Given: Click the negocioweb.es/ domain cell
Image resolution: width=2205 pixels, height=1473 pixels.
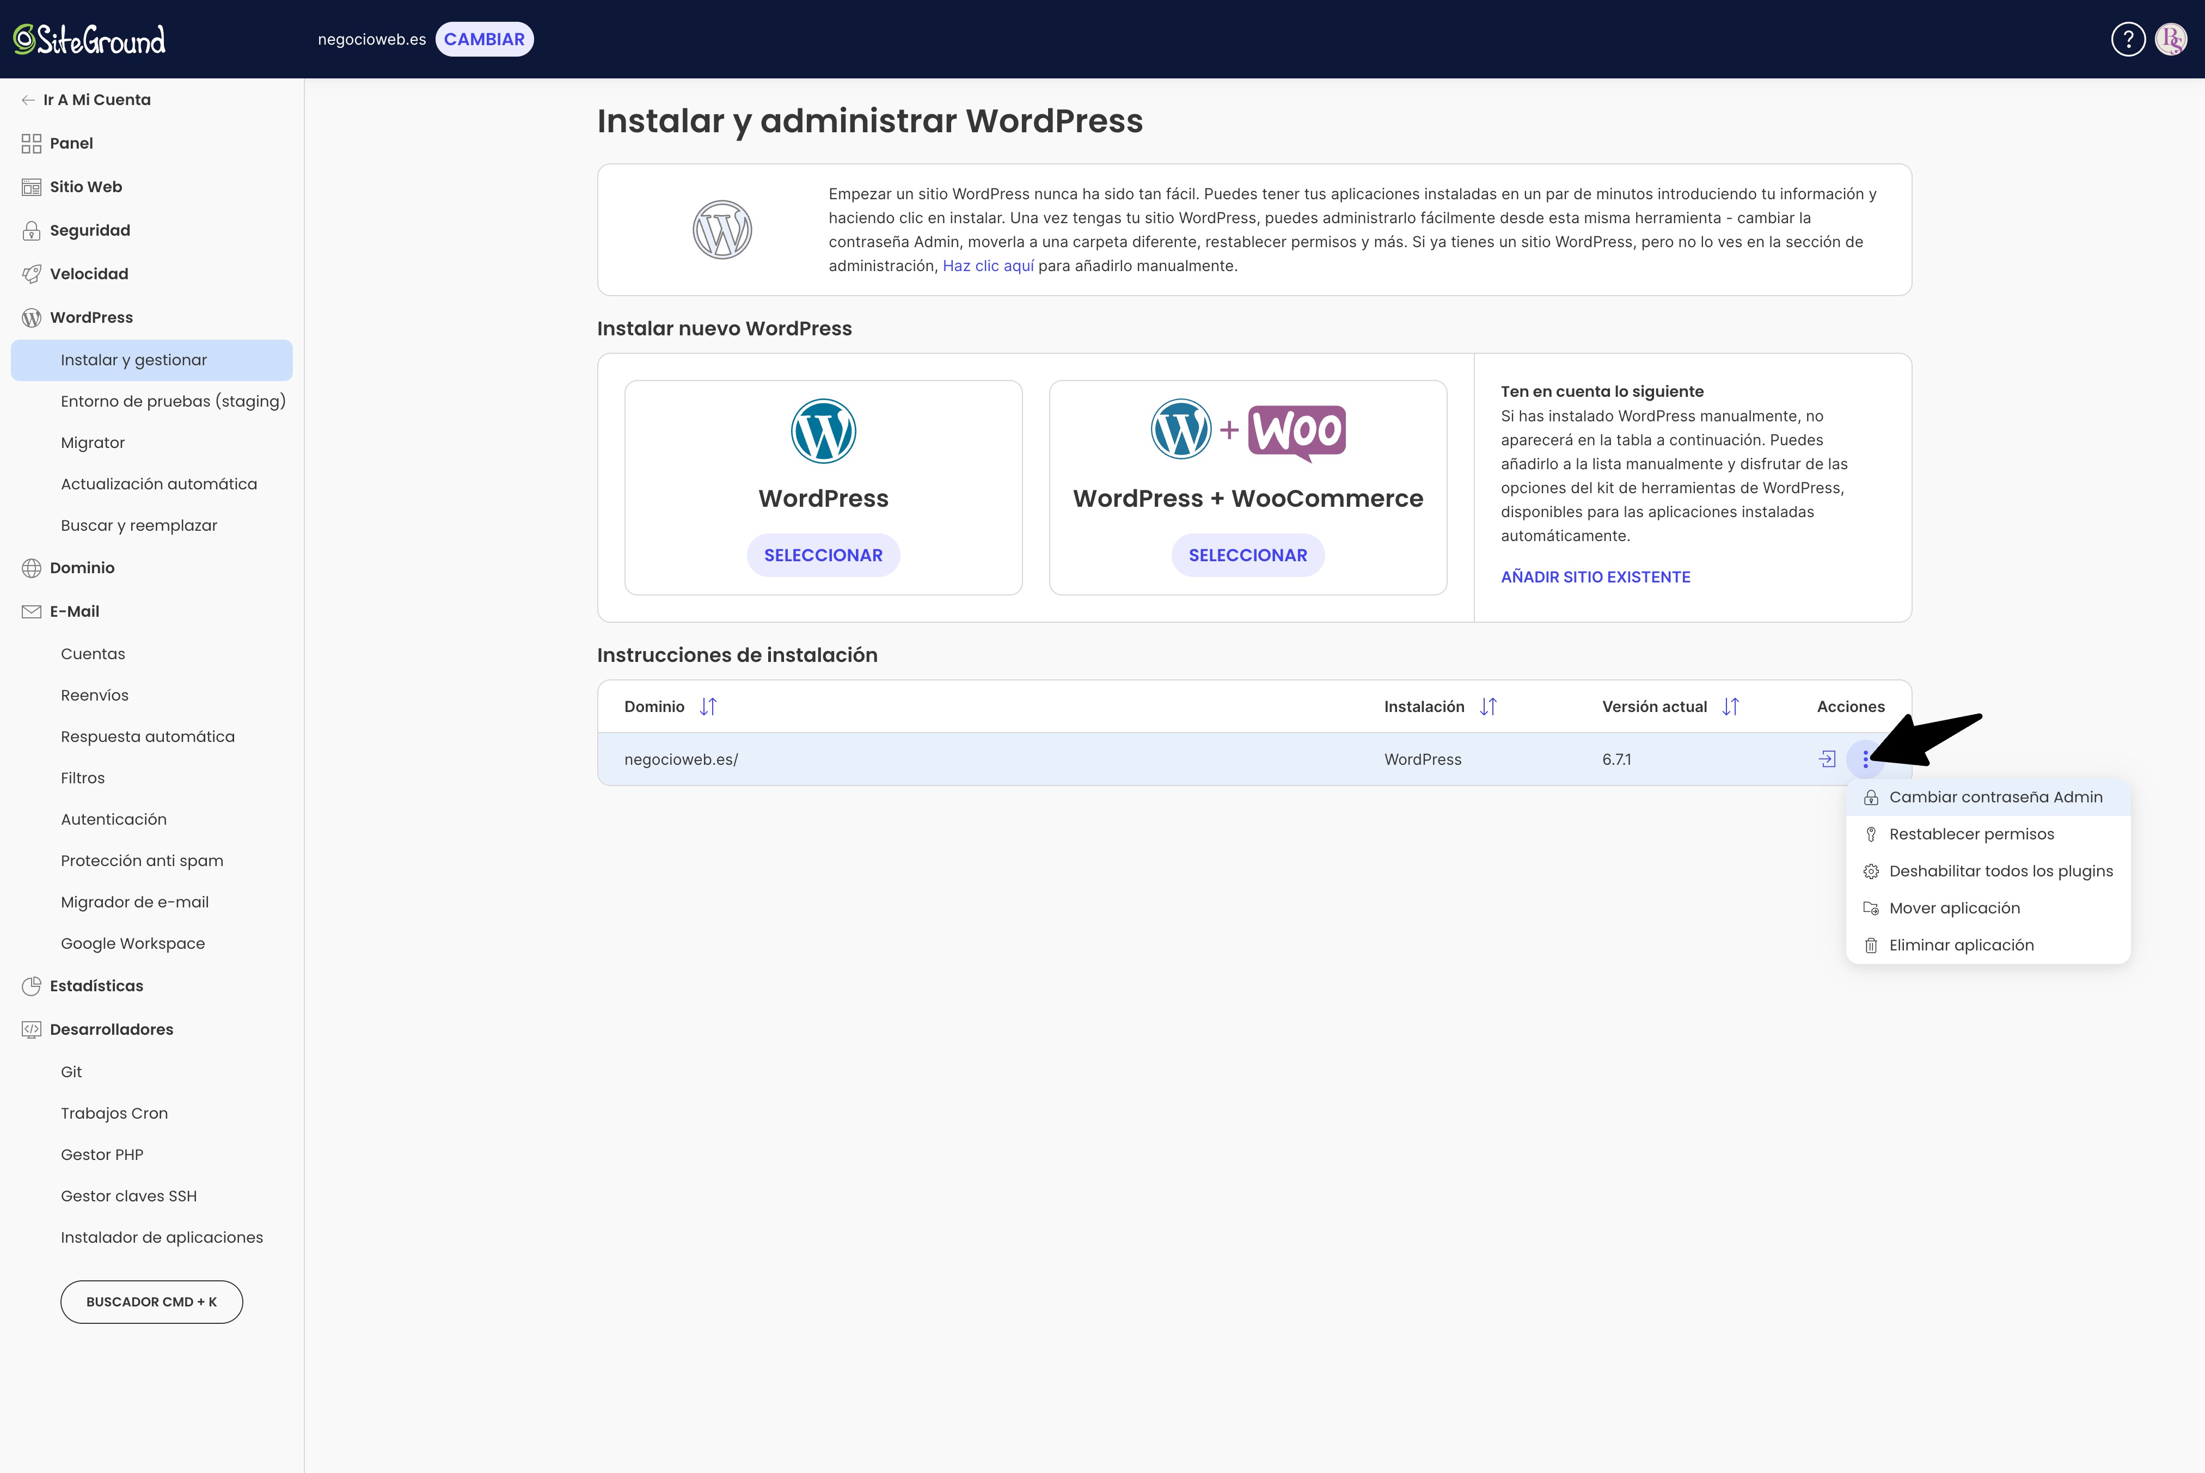Looking at the screenshot, I should point(680,759).
